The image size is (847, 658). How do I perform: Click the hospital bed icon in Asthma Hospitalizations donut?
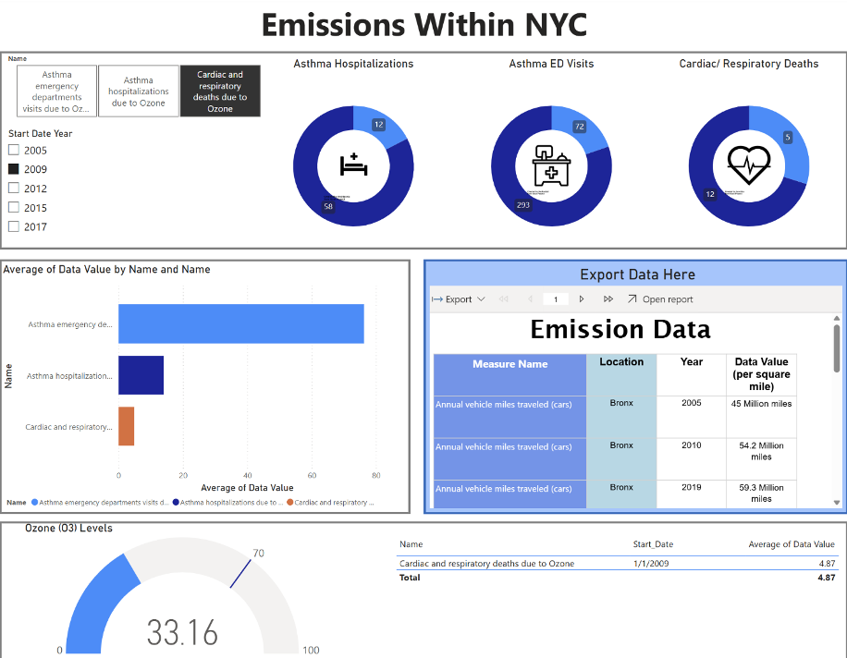coord(354,164)
